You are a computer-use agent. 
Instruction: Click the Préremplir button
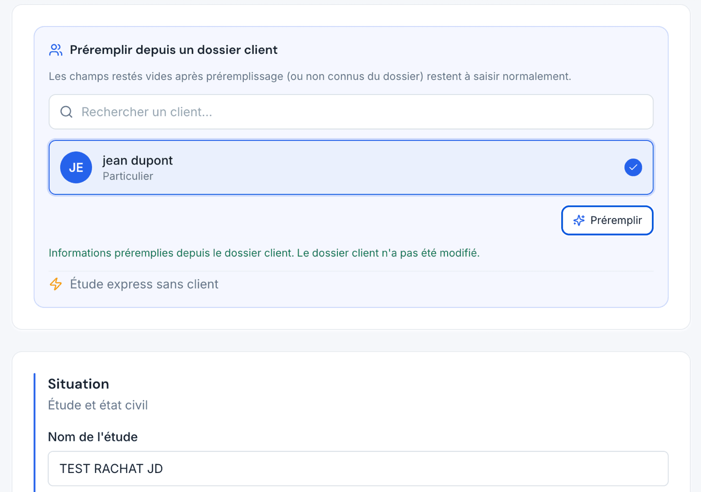(x=607, y=220)
